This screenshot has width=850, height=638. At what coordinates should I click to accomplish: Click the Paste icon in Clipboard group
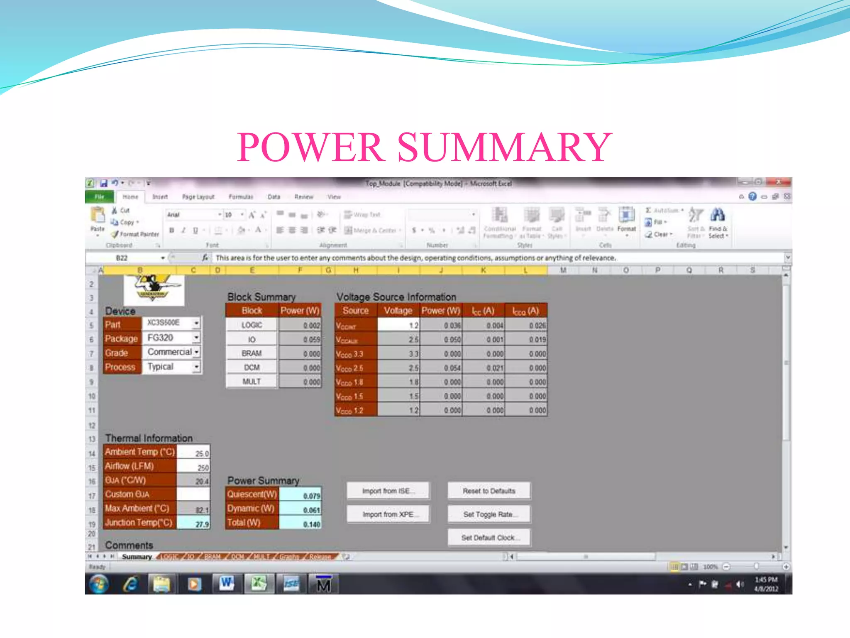pos(98,215)
